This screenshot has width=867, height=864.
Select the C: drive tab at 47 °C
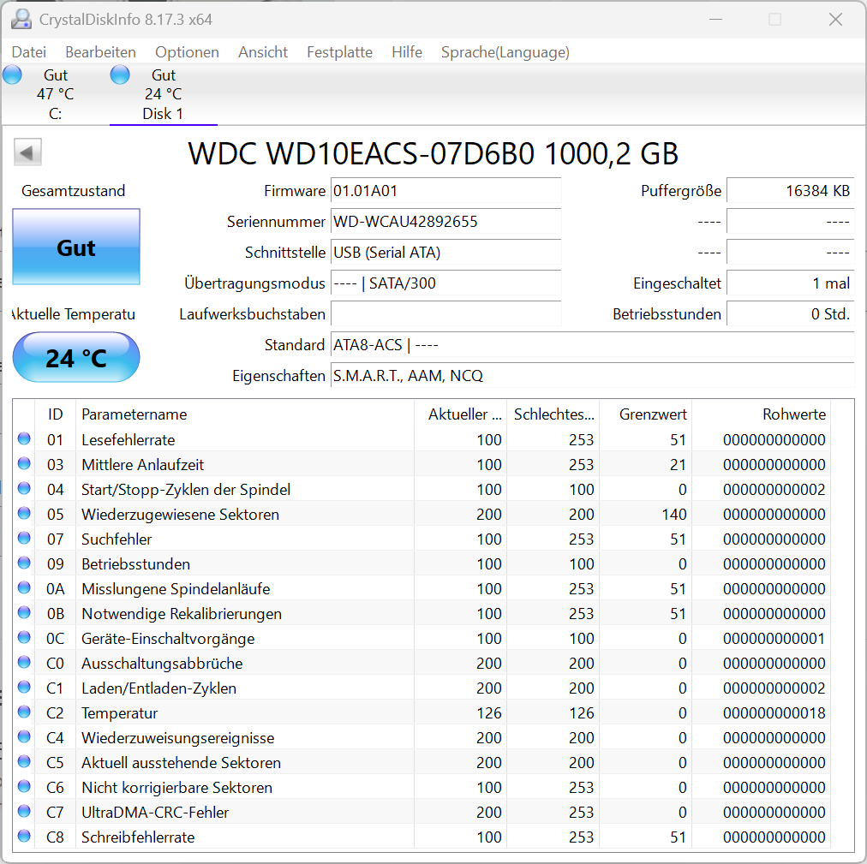point(55,94)
